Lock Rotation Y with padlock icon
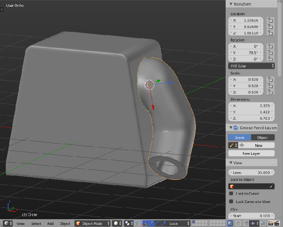Image resolution: width=283 pixels, height=227 pixels. [270, 53]
